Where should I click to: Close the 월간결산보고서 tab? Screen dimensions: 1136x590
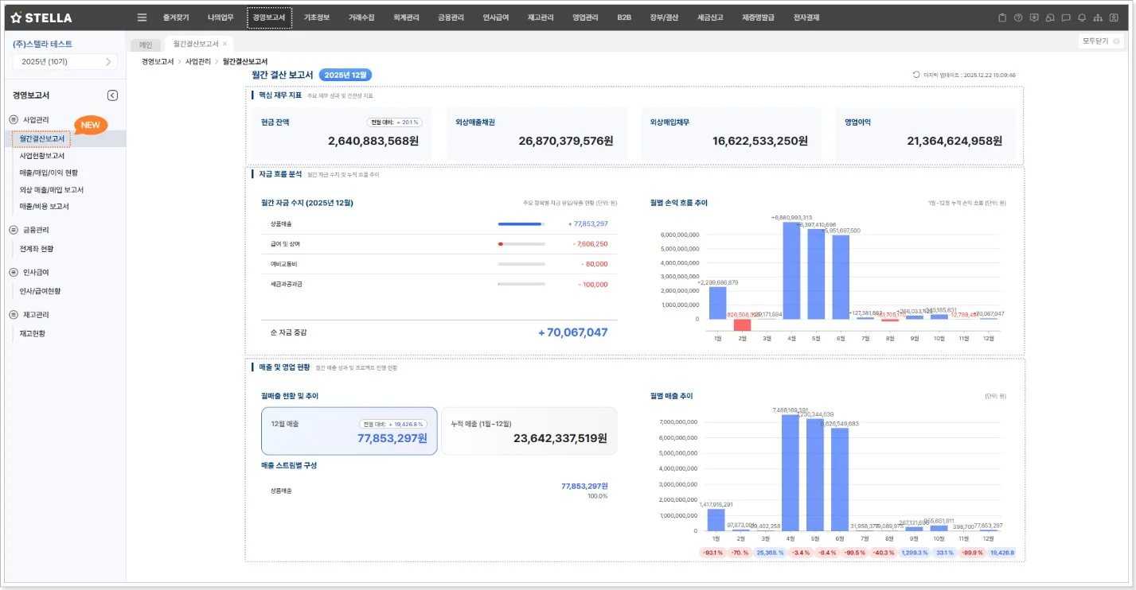pos(224,44)
